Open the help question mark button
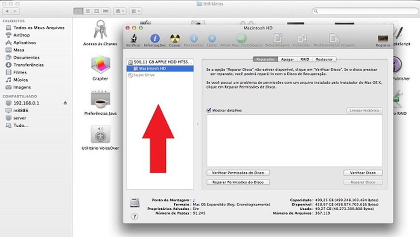 pos(135,217)
